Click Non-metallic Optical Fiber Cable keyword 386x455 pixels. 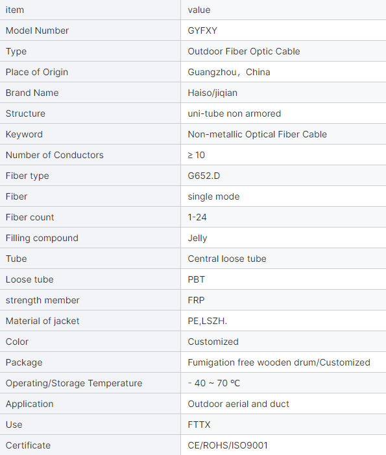(x=258, y=134)
